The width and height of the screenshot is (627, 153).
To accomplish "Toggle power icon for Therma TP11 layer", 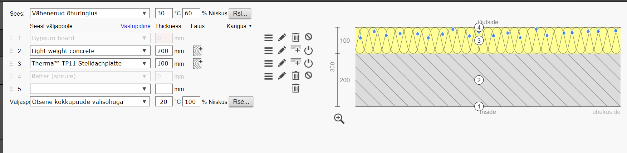I will 308,63.
